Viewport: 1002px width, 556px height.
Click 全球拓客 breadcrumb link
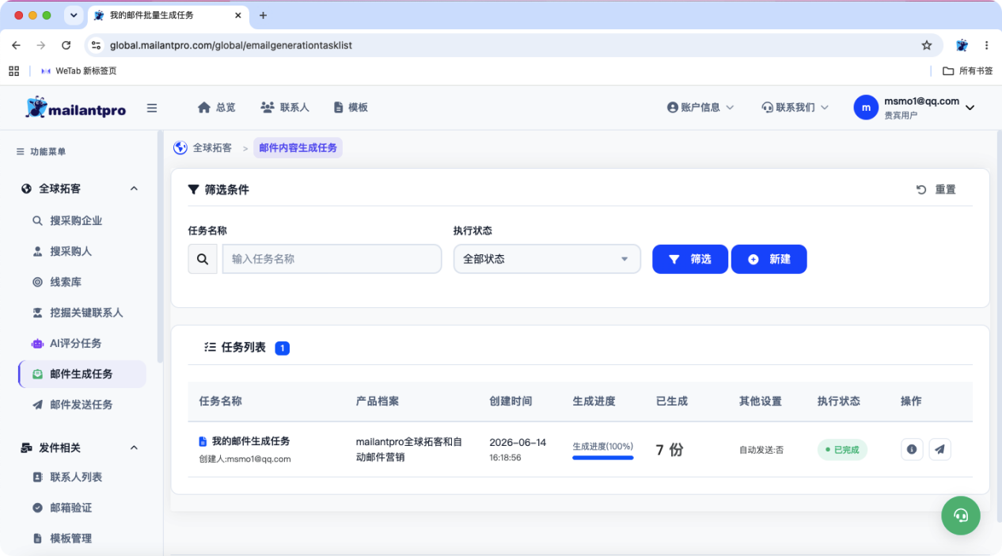tap(203, 147)
